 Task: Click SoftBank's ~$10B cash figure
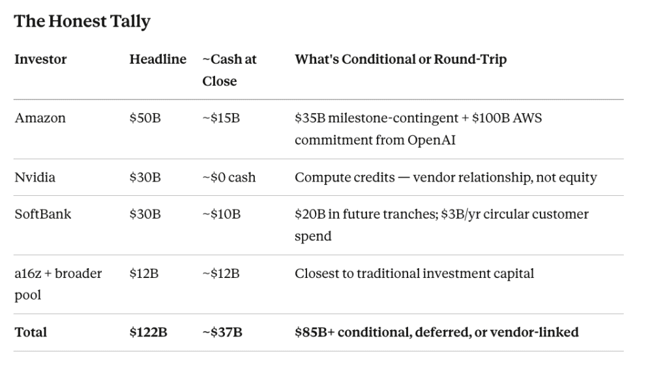tap(221, 214)
